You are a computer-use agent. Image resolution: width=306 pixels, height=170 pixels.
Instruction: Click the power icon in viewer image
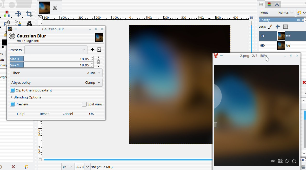click(x=294, y=161)
